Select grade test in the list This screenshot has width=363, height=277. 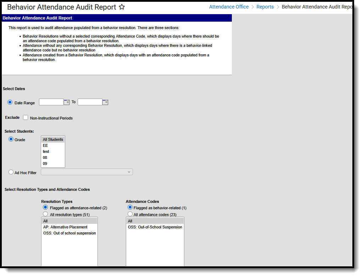pos(53,151)
